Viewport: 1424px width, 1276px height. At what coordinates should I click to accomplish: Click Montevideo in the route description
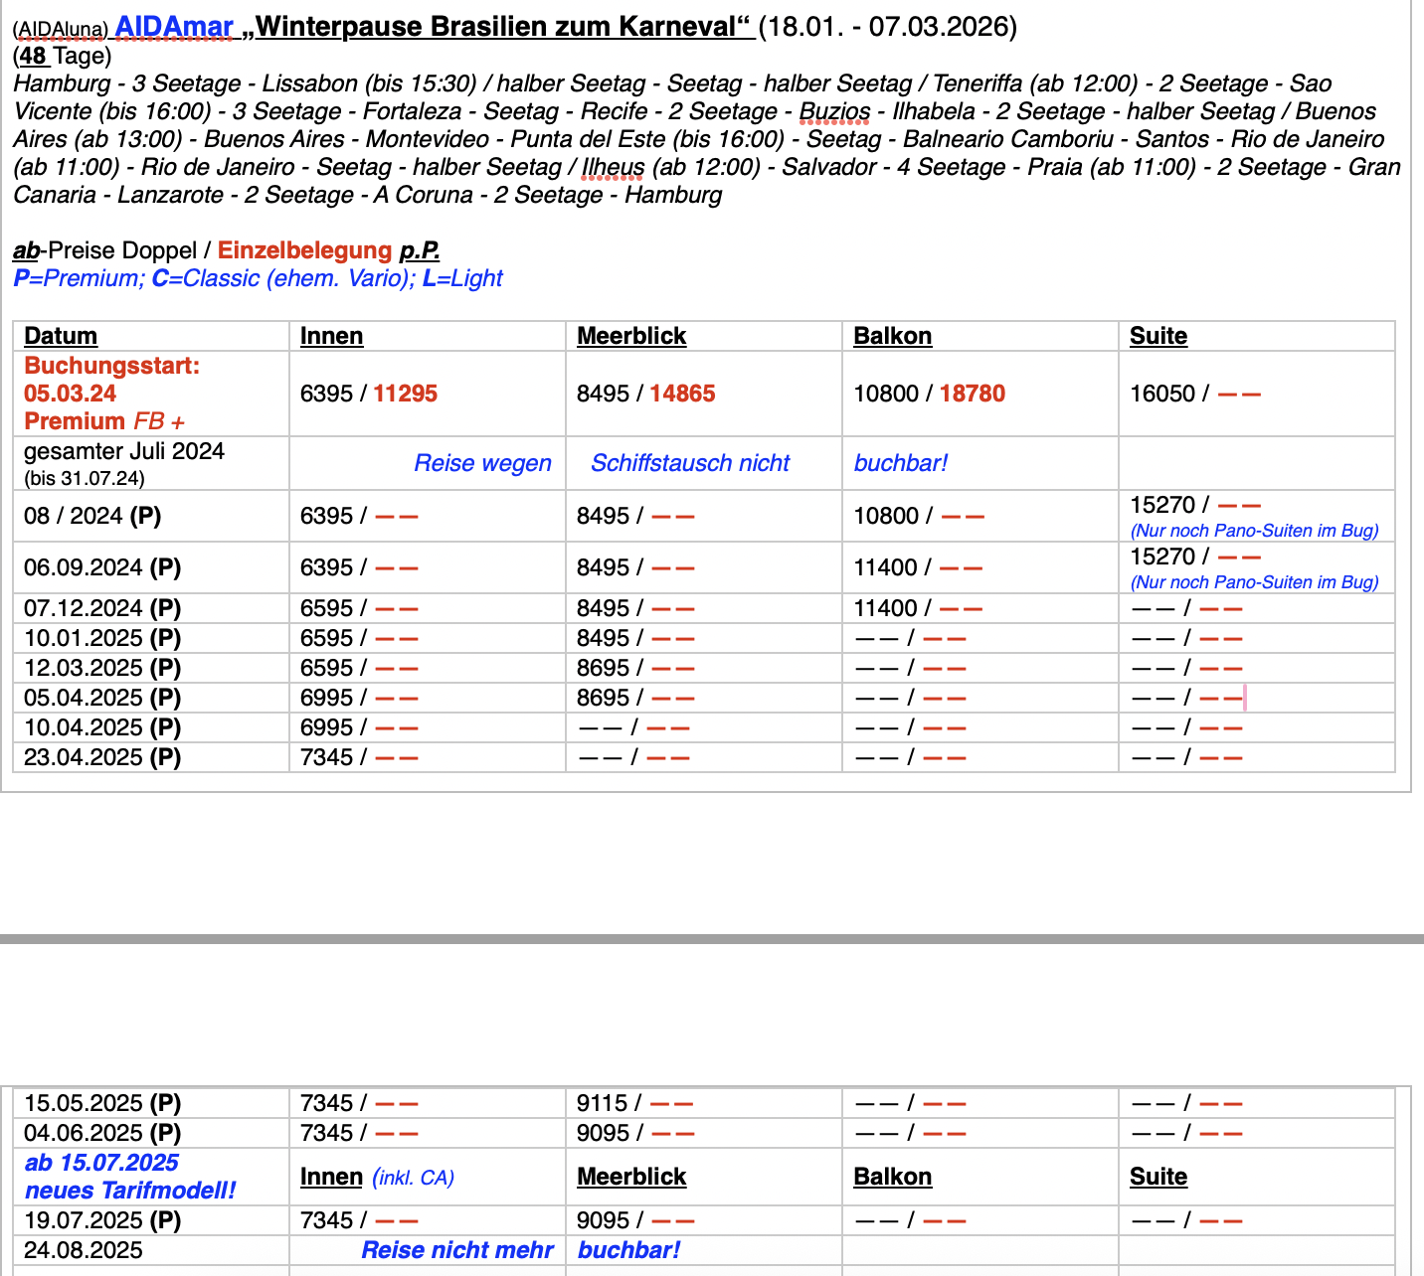point(428,139)
